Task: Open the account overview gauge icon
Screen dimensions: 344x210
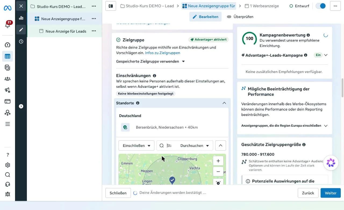Action: (x=8, y=45)
